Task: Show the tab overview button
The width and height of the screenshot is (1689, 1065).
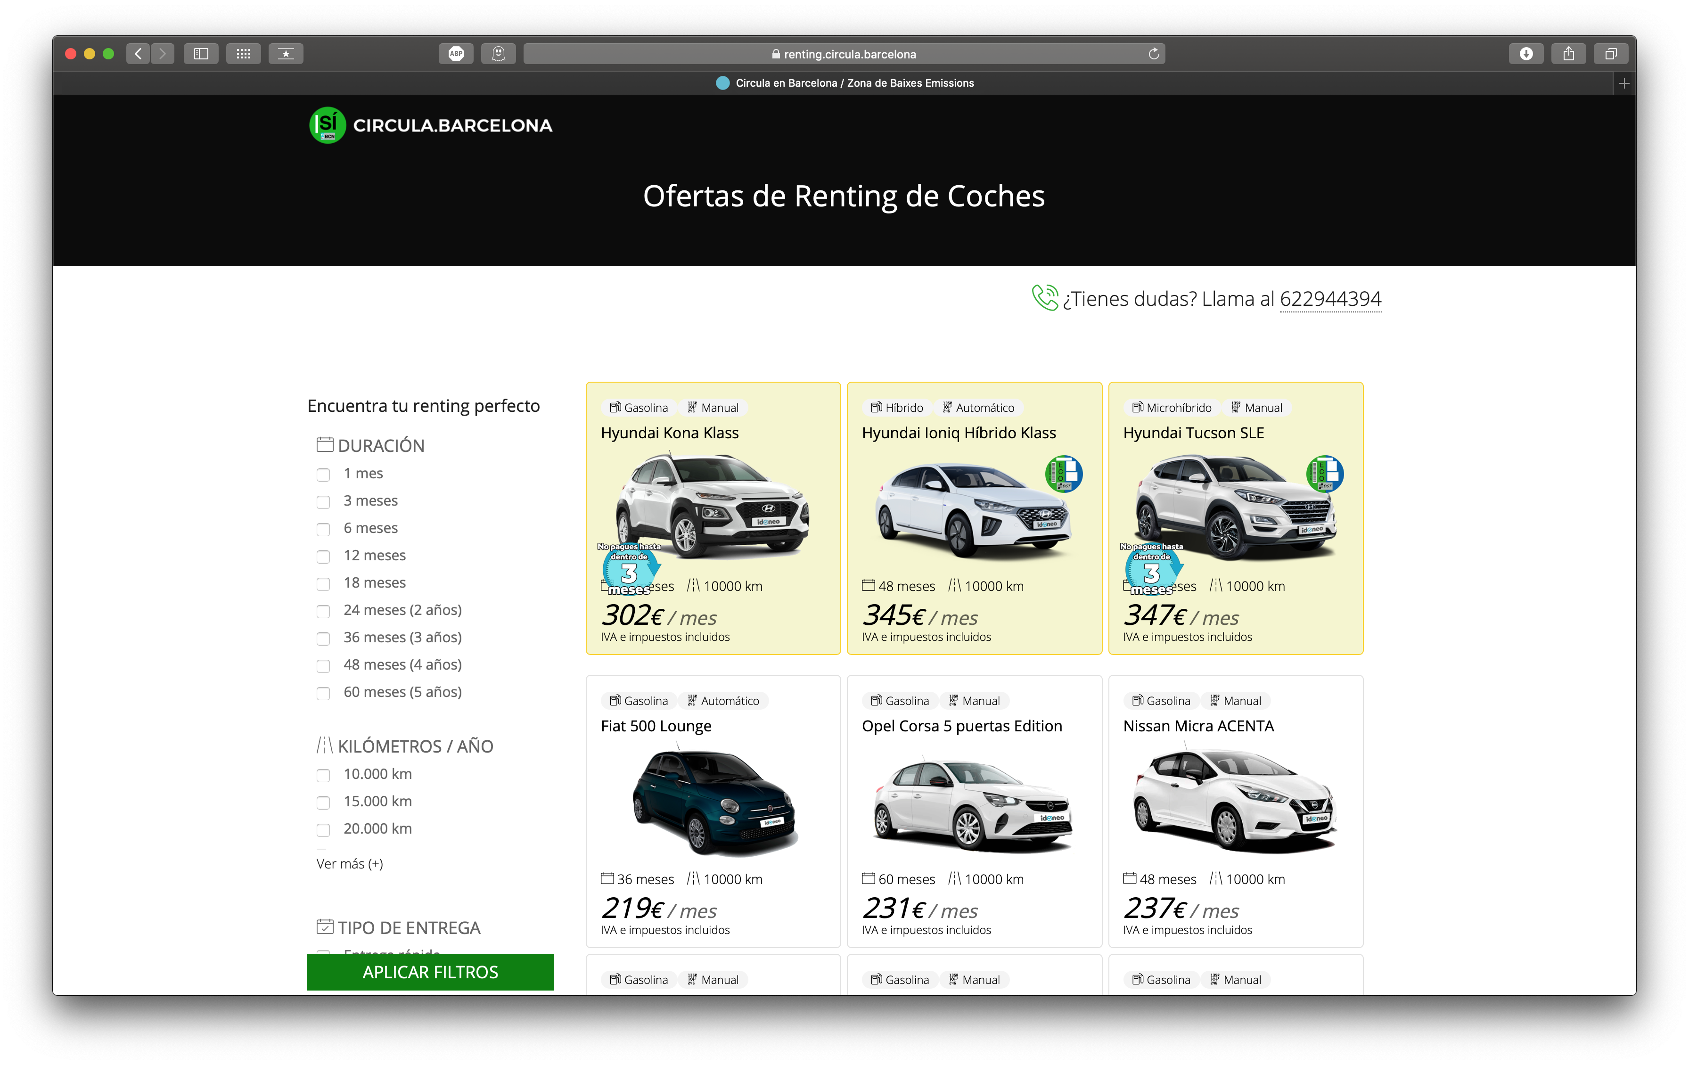Action: pyautogui.click(x=1611, y=54)
